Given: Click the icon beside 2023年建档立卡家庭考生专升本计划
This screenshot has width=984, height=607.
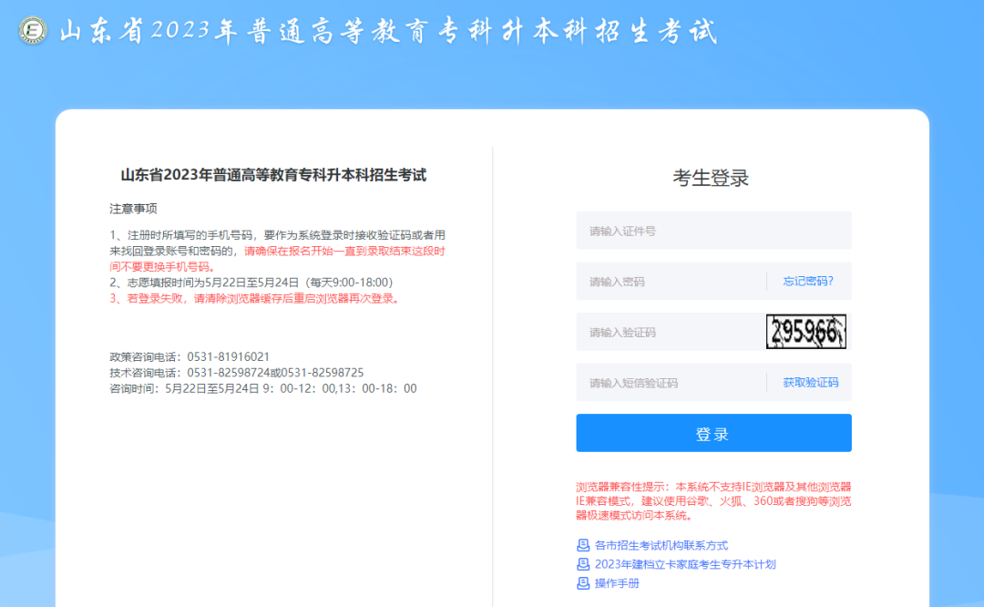Looking at the screenshot, I should coord(583,564).
